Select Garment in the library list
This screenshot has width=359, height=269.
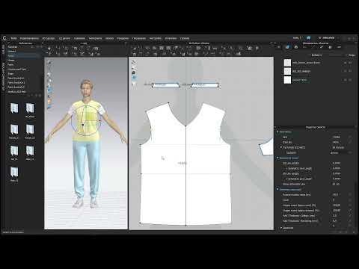coord(12,51)
